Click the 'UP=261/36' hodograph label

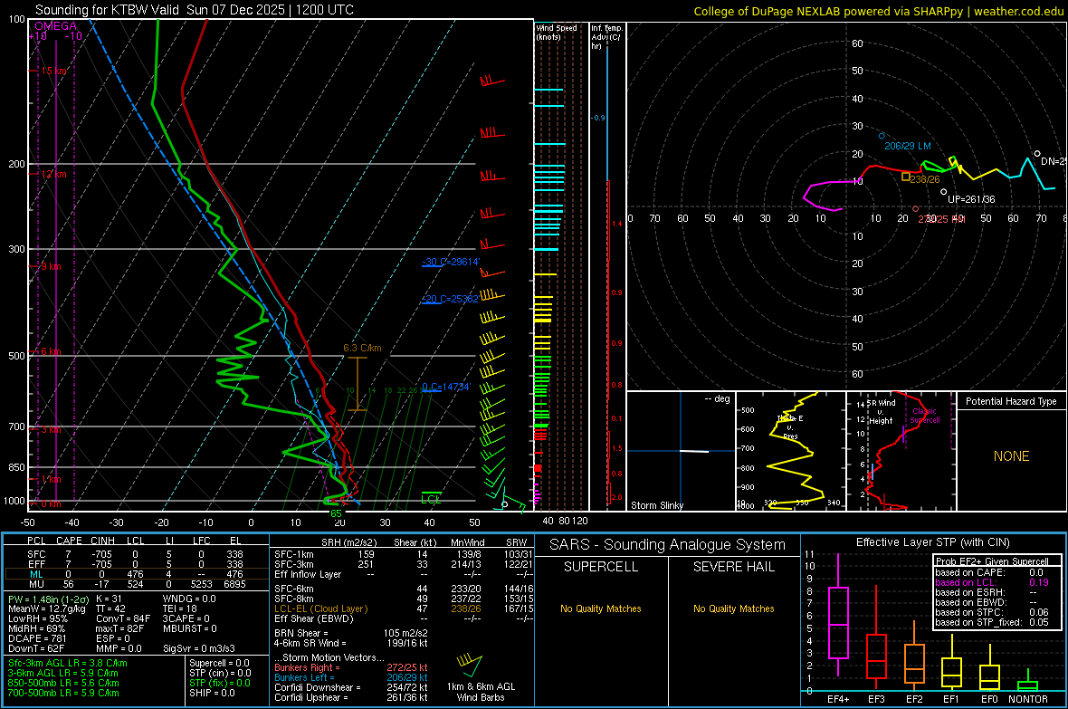pos(970,199)
